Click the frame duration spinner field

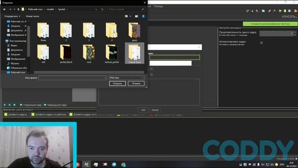tap(277, 33)
